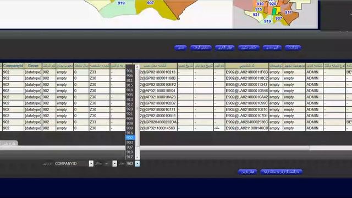Screen dimensions: 352x198
Task: Select cell E902@LA021800011F6B
Action: click(x=247, y=72)
